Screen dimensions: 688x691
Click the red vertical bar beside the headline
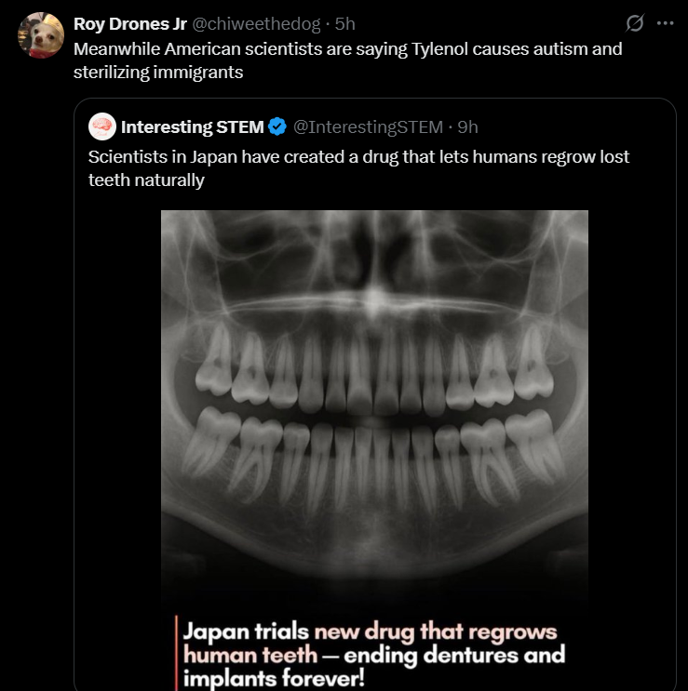pos(176,653)
